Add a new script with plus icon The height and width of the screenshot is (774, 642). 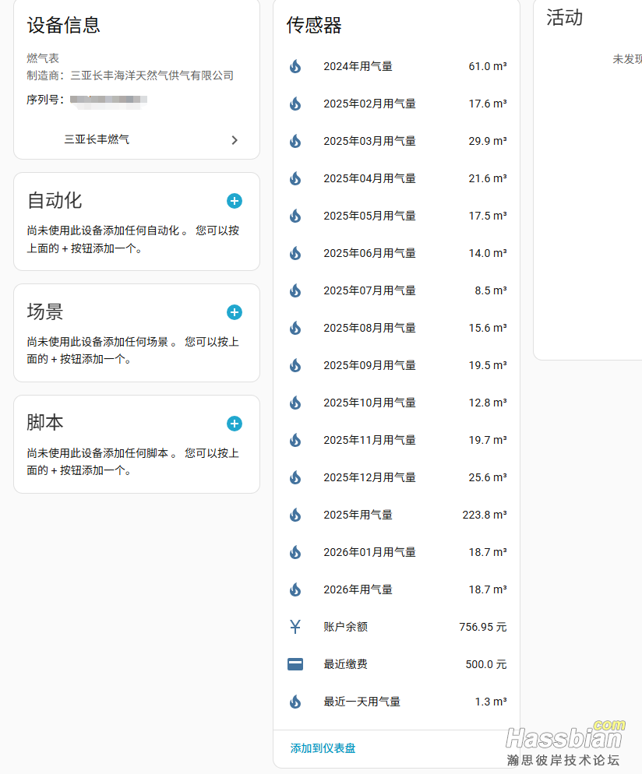pyautogui.click(x=235, y=424)
